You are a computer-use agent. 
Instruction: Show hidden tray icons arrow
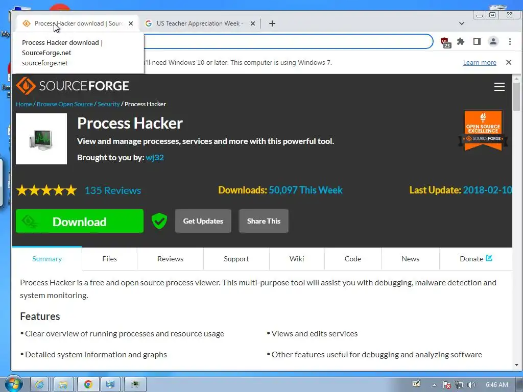click(x=434, y=385)
